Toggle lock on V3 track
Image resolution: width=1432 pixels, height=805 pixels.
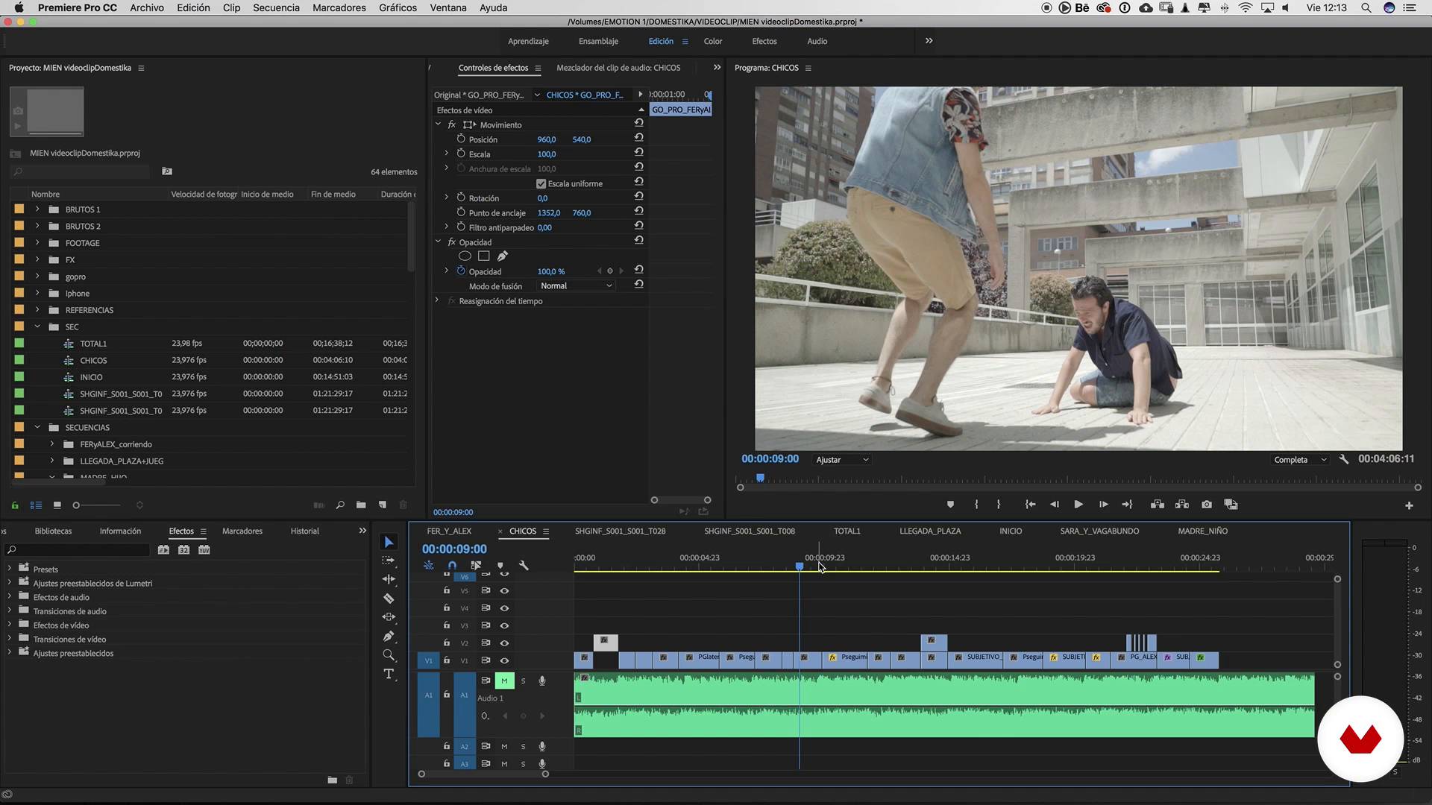point(446,625)
